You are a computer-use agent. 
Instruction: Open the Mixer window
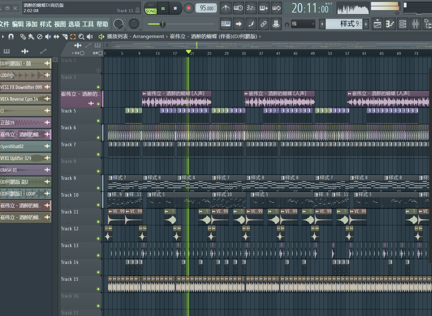pos(415,24)
